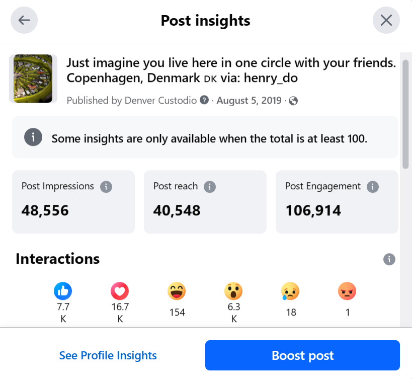Viewport: 412px width, 379px height.
Task: Open See Profile Insights link
Action: pyautogui.click(x=108, y=355)
